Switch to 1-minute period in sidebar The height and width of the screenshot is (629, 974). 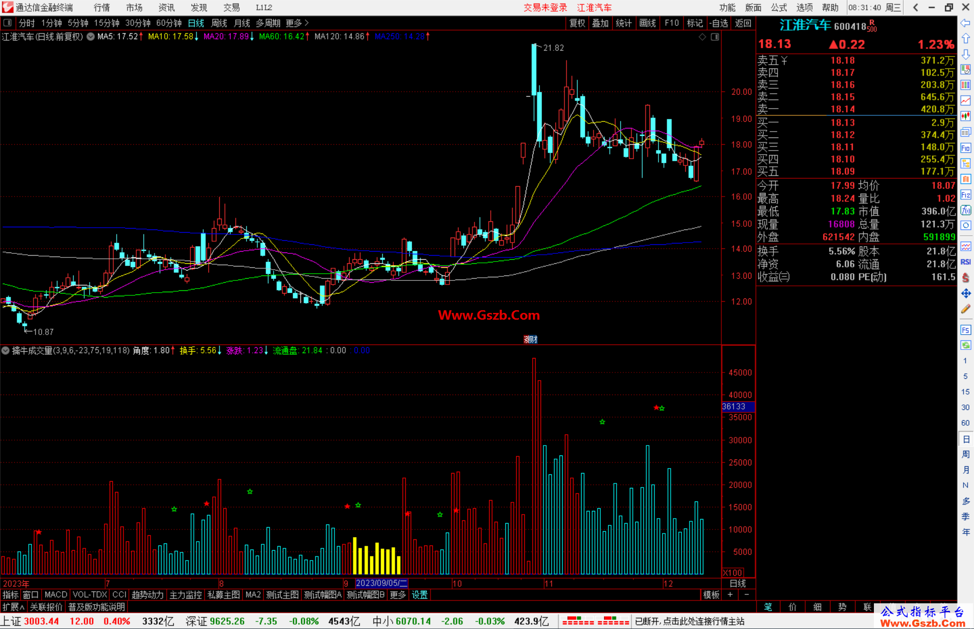[965, 361]
